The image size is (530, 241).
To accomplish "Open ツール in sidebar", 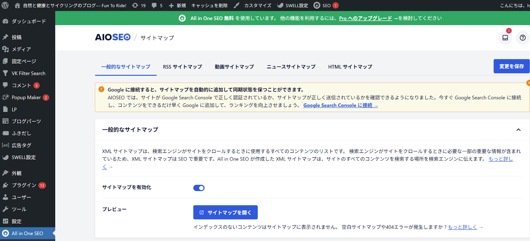I will coord(27,209).
